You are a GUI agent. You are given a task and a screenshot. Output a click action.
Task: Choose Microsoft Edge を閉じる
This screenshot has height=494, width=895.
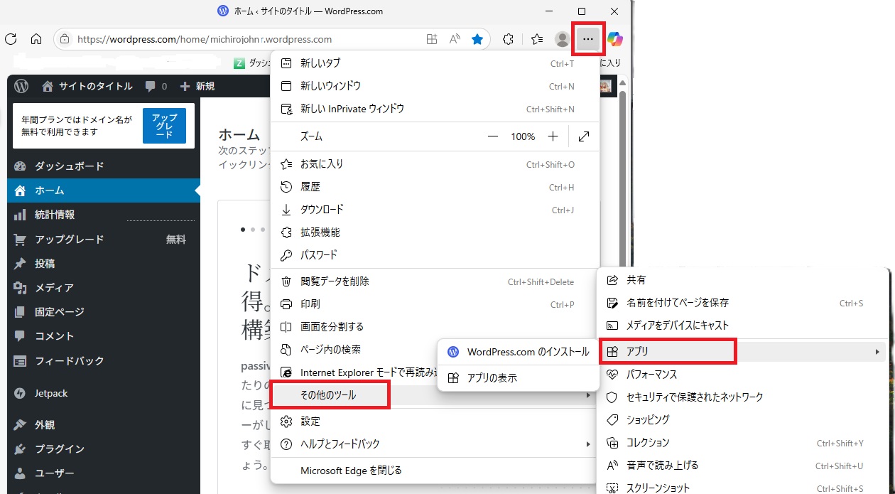click(x=435, y=471)
